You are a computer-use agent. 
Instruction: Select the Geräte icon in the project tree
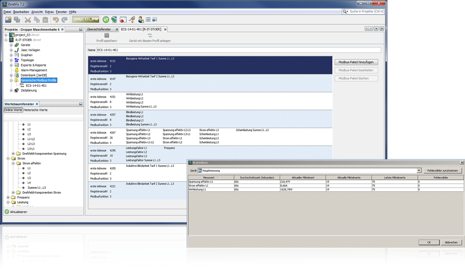point(17,45)
